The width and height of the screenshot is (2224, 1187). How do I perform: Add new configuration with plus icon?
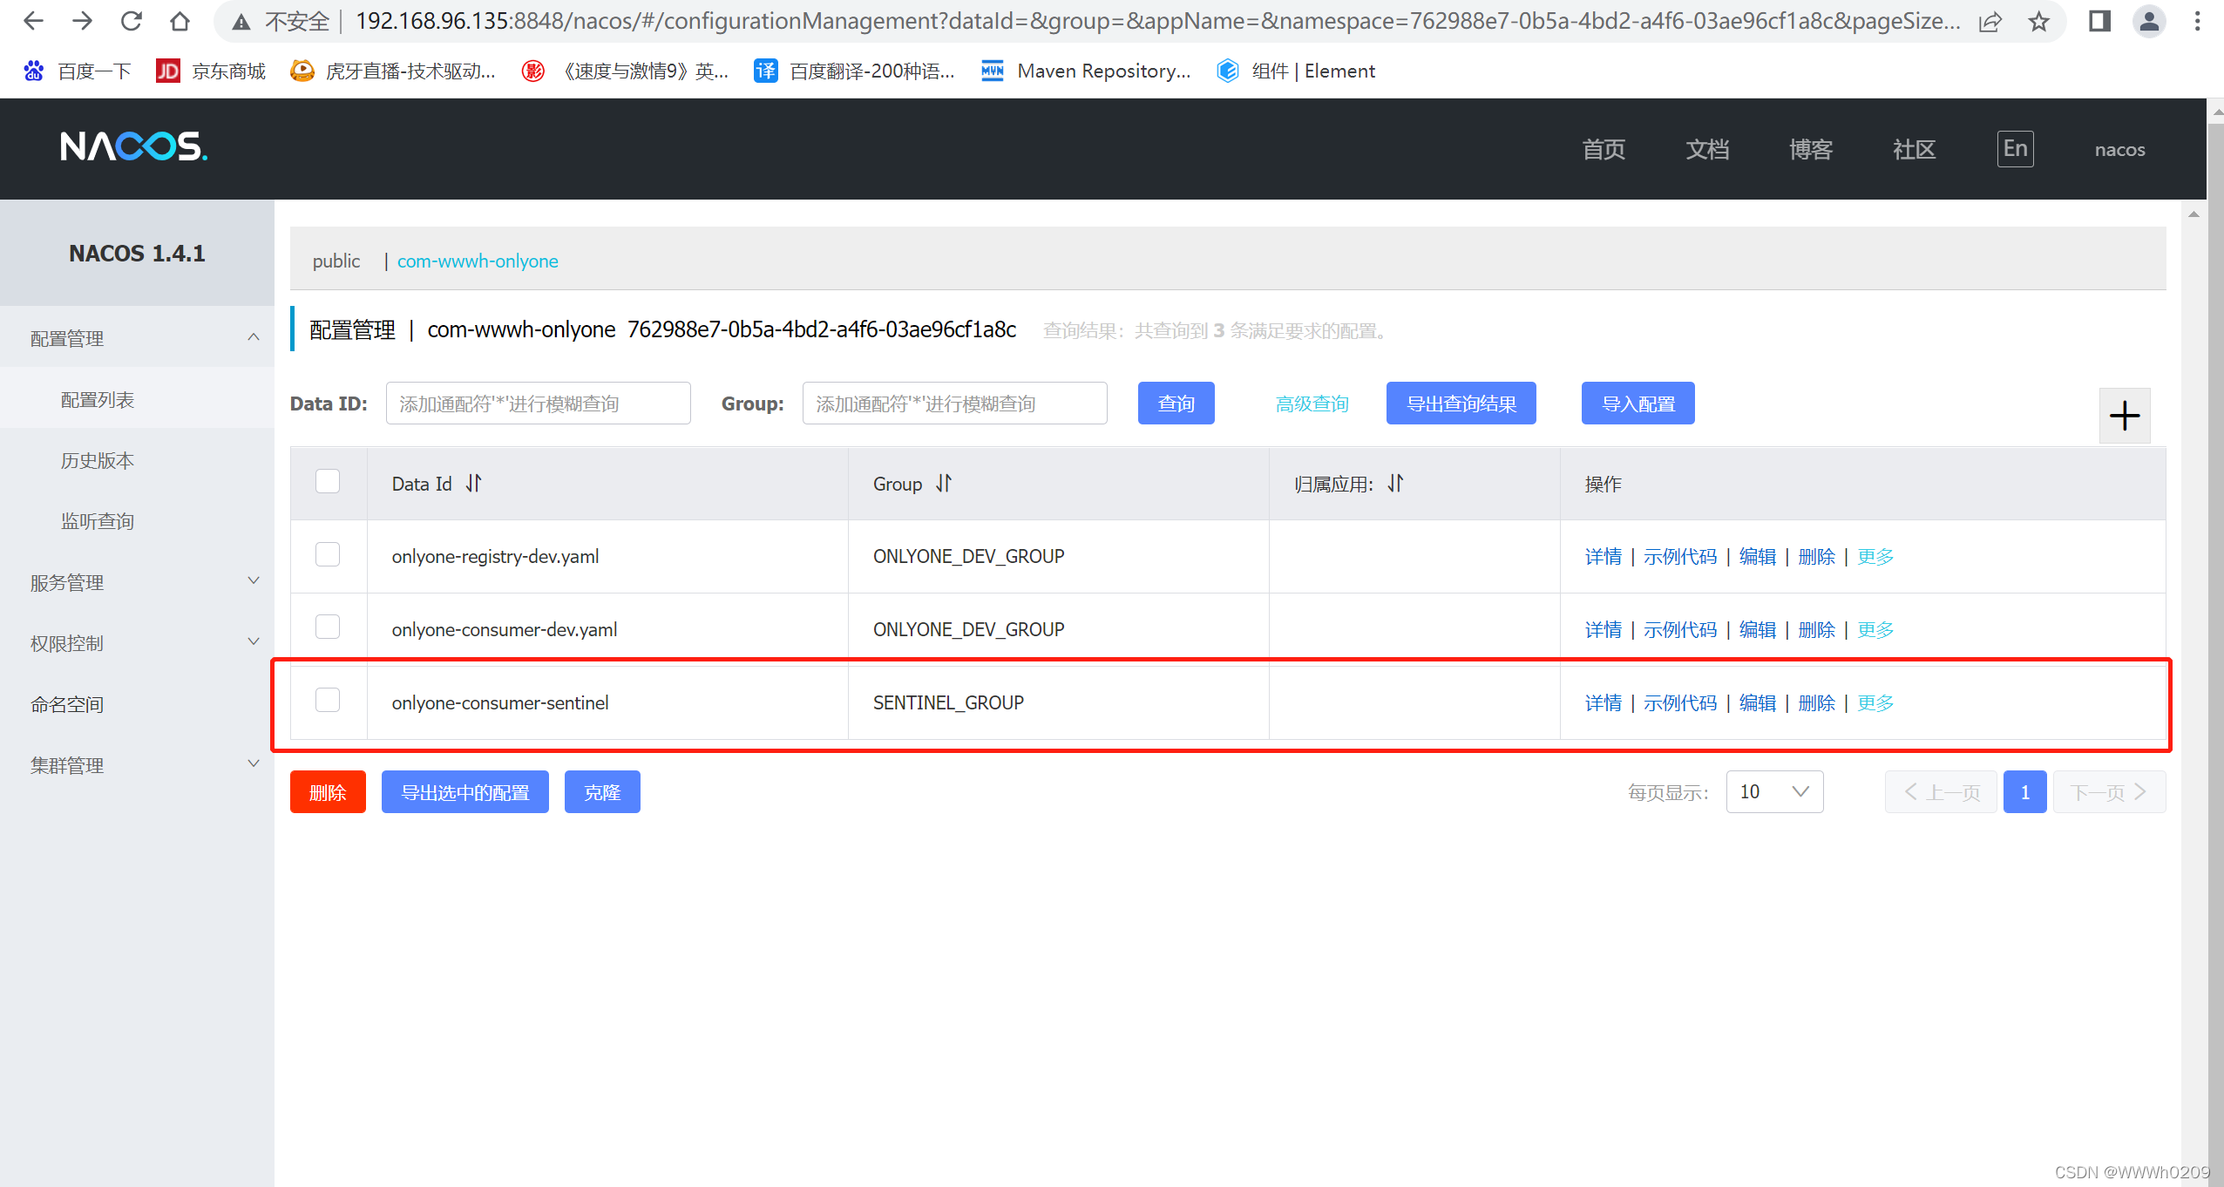(x=2125, y=416)
